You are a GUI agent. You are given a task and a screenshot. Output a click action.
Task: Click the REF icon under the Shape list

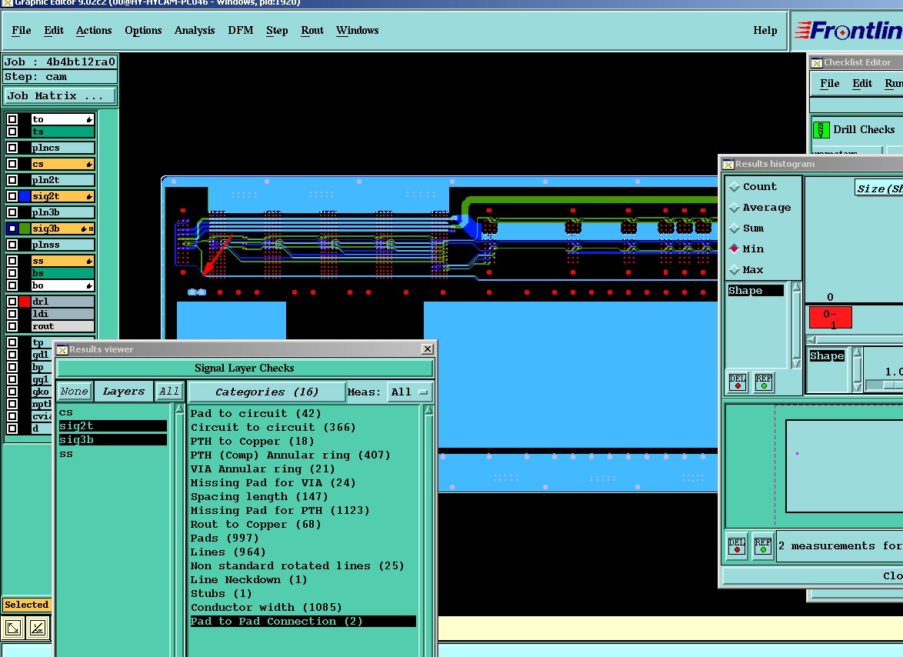coord(764,382)
